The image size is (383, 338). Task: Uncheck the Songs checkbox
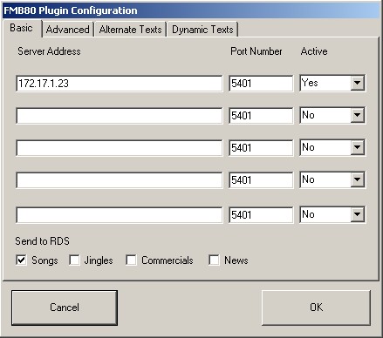tap(21, 260)
